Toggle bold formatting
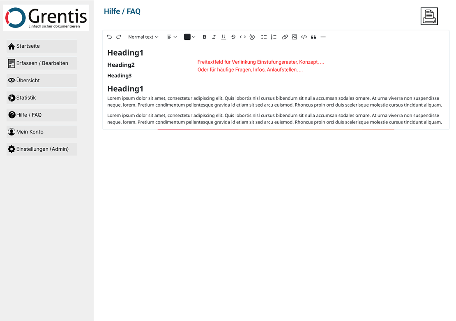The height and width of the screenshot is (321, 456). tap(205, 37)
